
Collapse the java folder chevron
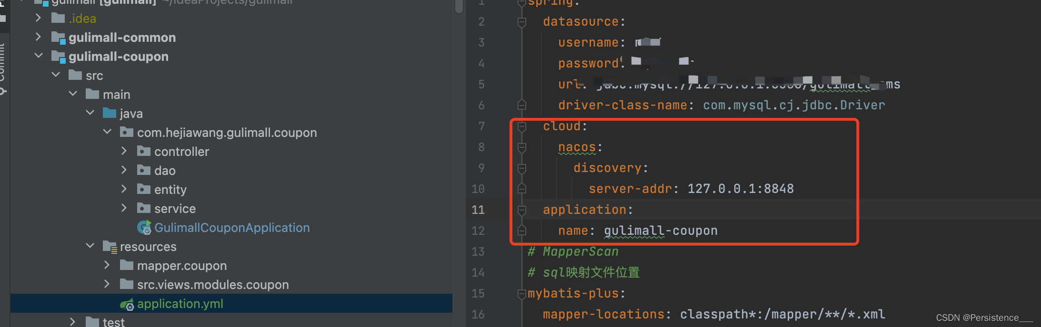[x=90, y=113]
